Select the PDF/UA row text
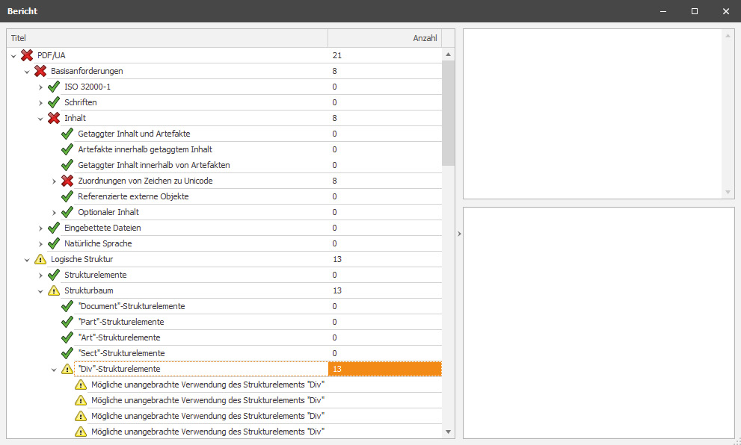This screenshot has width=741, height=445. tap(52, 56)
